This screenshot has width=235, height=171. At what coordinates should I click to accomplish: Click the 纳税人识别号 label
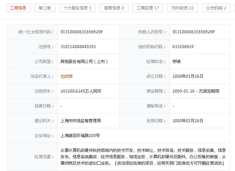pos(152,32)
